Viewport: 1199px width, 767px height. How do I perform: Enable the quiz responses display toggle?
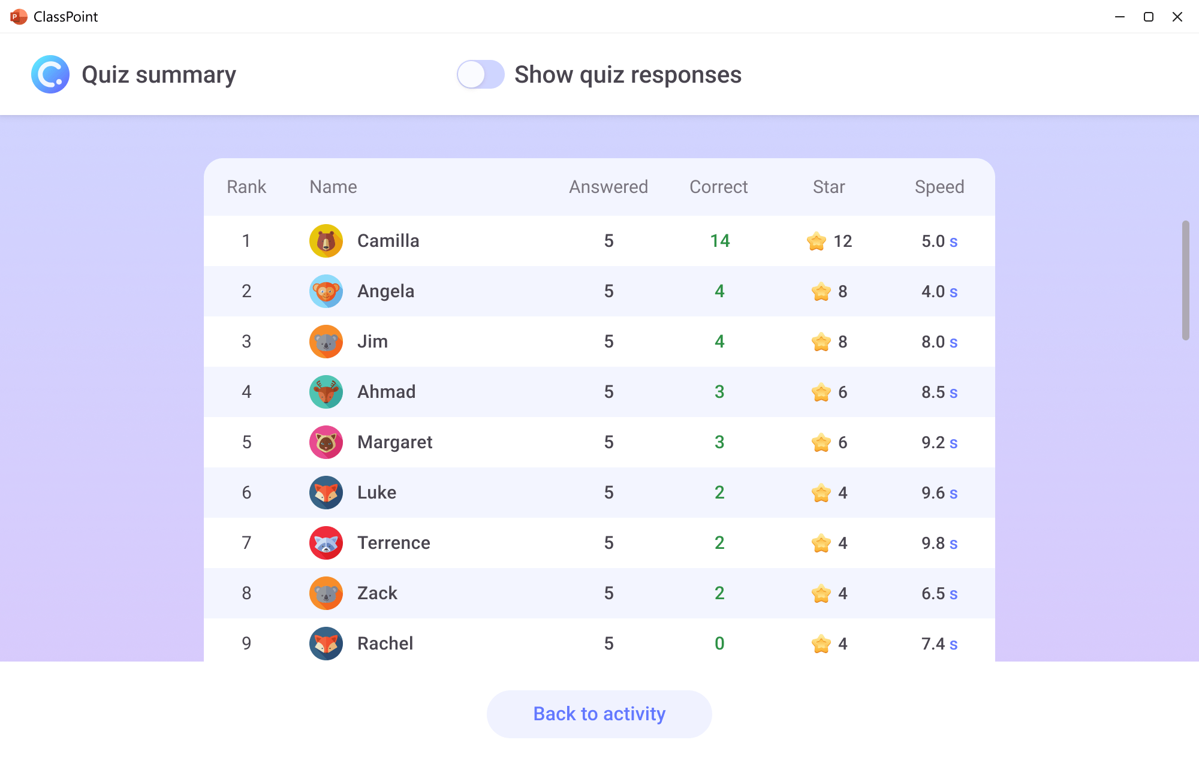[x=481, y=74]
